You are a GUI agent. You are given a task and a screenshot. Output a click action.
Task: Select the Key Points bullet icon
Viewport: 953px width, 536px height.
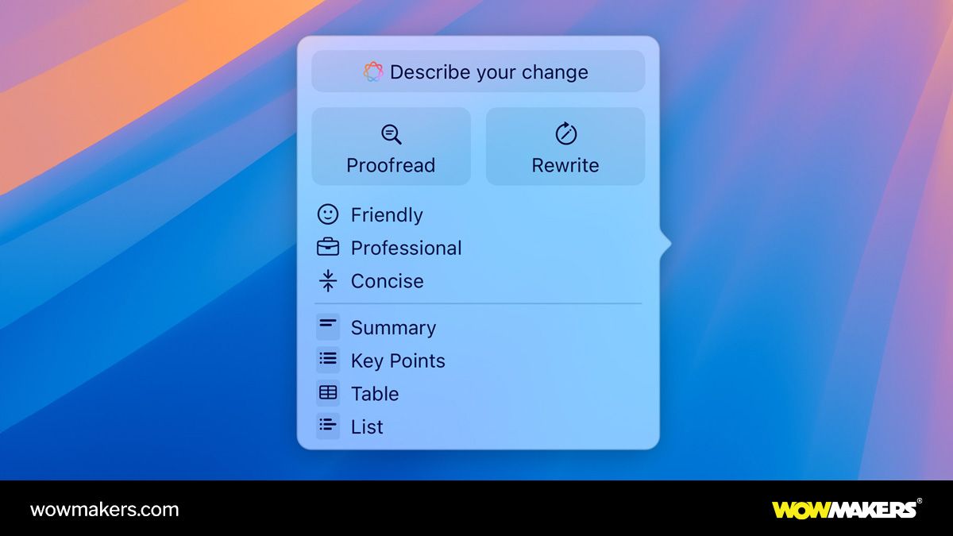(x=328, y=360)
